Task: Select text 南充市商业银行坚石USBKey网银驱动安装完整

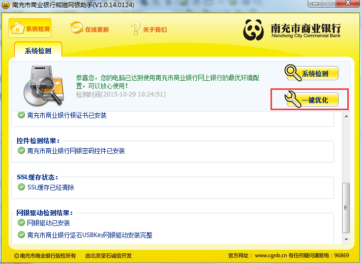Action: click(90, 235)
